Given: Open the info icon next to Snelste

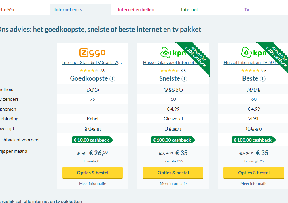Looking at the screenshot, I should [184, 79].
